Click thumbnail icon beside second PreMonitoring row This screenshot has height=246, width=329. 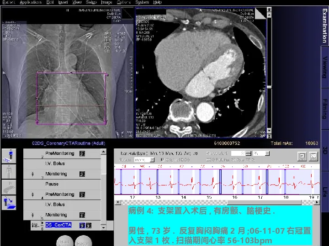click(82, 195)
